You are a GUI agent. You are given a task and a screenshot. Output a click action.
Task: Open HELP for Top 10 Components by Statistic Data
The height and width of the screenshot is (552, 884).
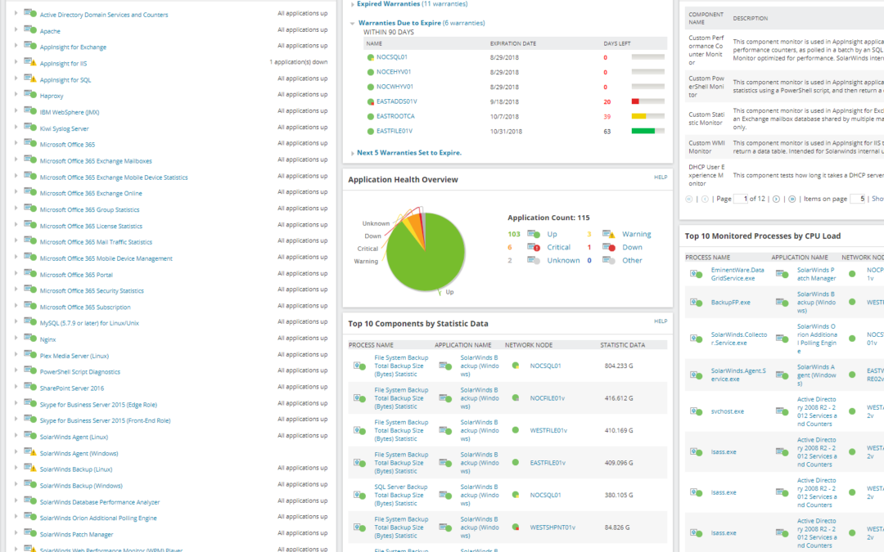pyautogui.click(x=661, y=321)
